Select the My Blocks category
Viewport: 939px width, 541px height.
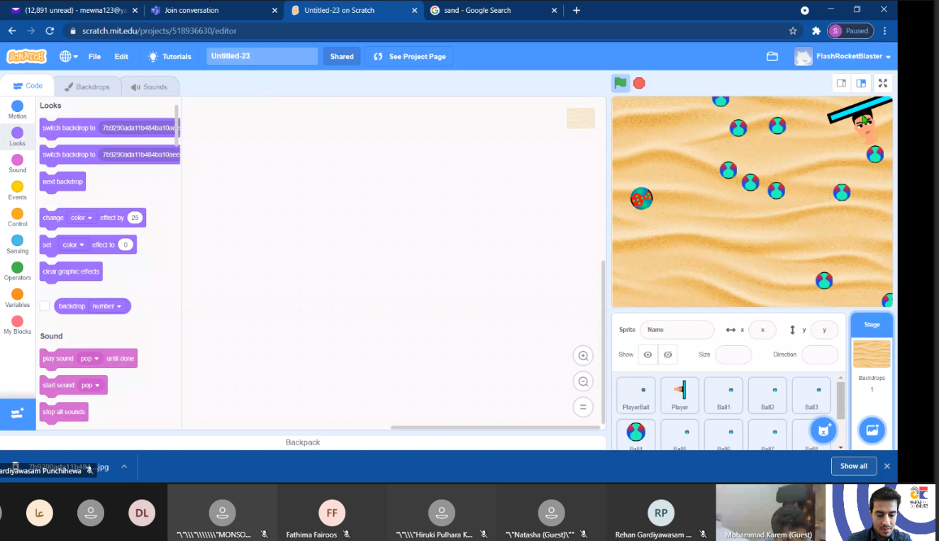click(18, 325)
